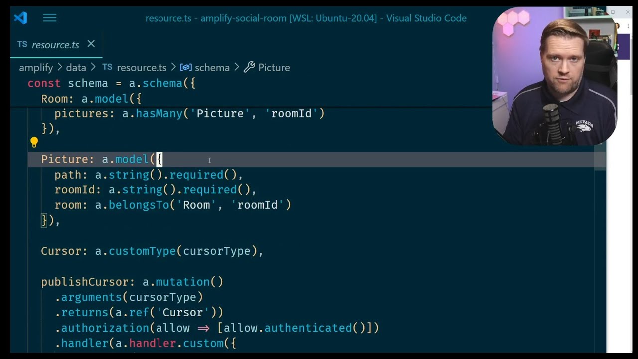Click the a.customType call for Cursor
This screenshot has width=638, height=359.
point(142,251)
